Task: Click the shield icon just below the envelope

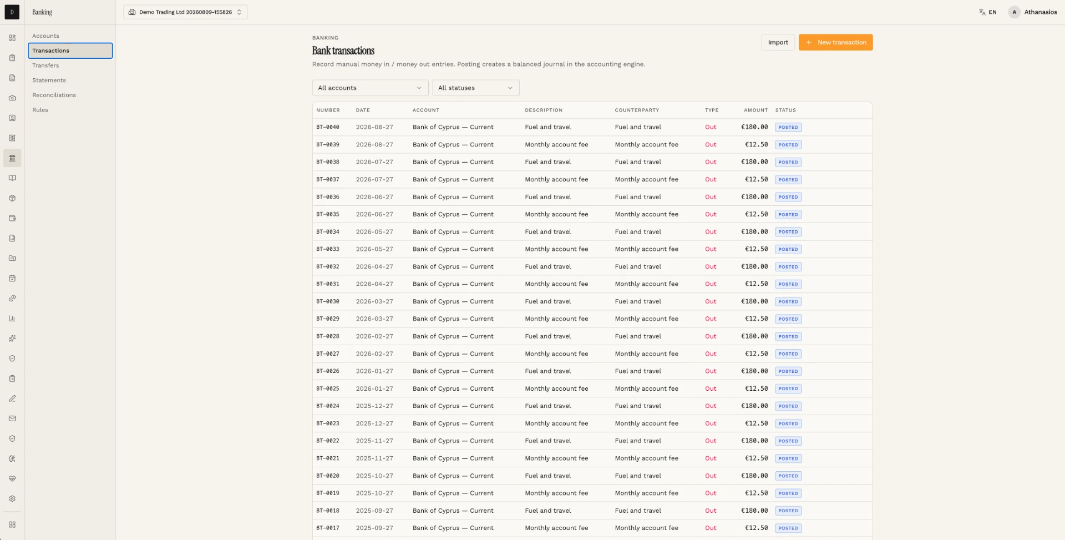Action: pyautogui.click(x=12, y=438)
